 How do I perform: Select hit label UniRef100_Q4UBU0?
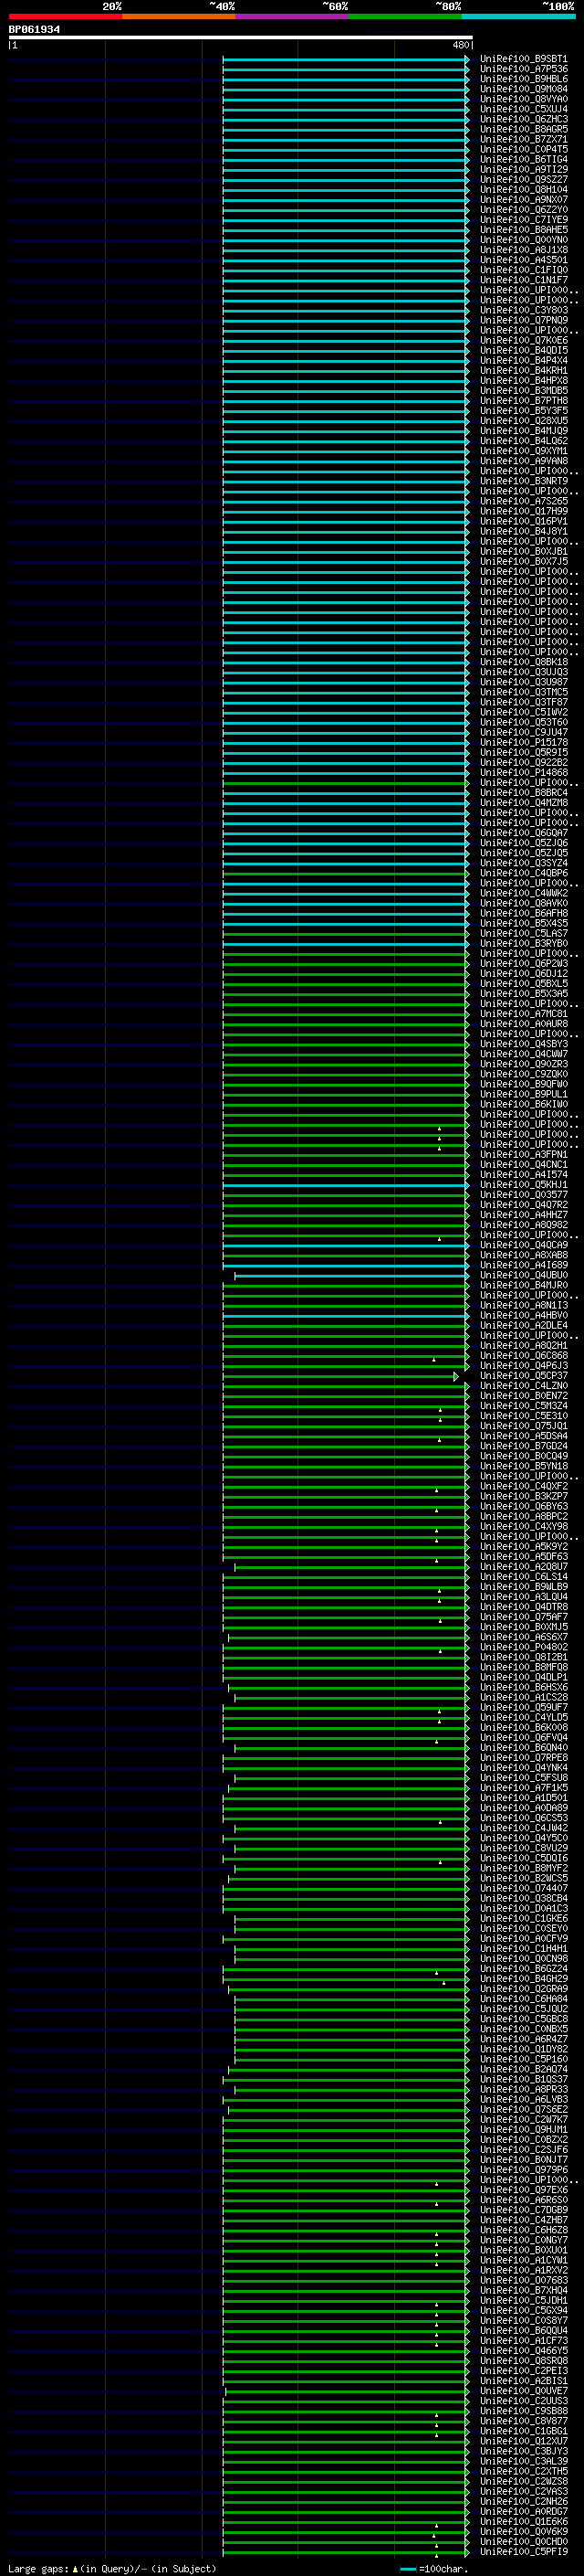523,1275
